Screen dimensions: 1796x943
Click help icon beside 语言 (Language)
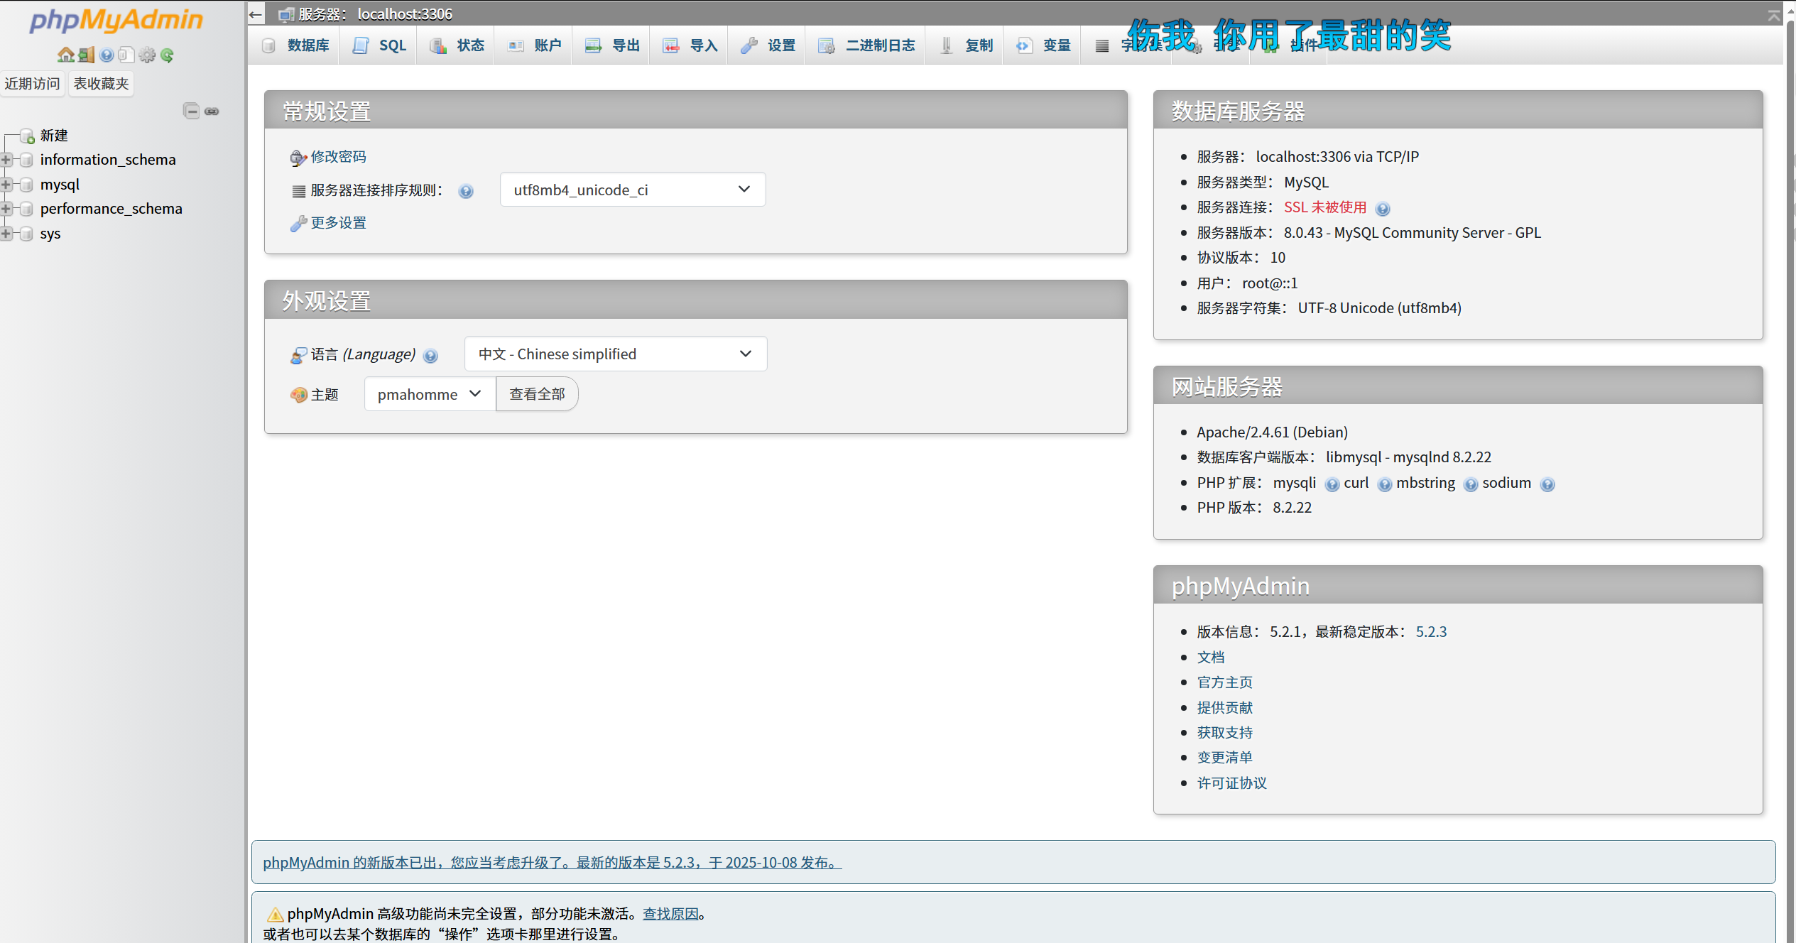tap(430, 355)
